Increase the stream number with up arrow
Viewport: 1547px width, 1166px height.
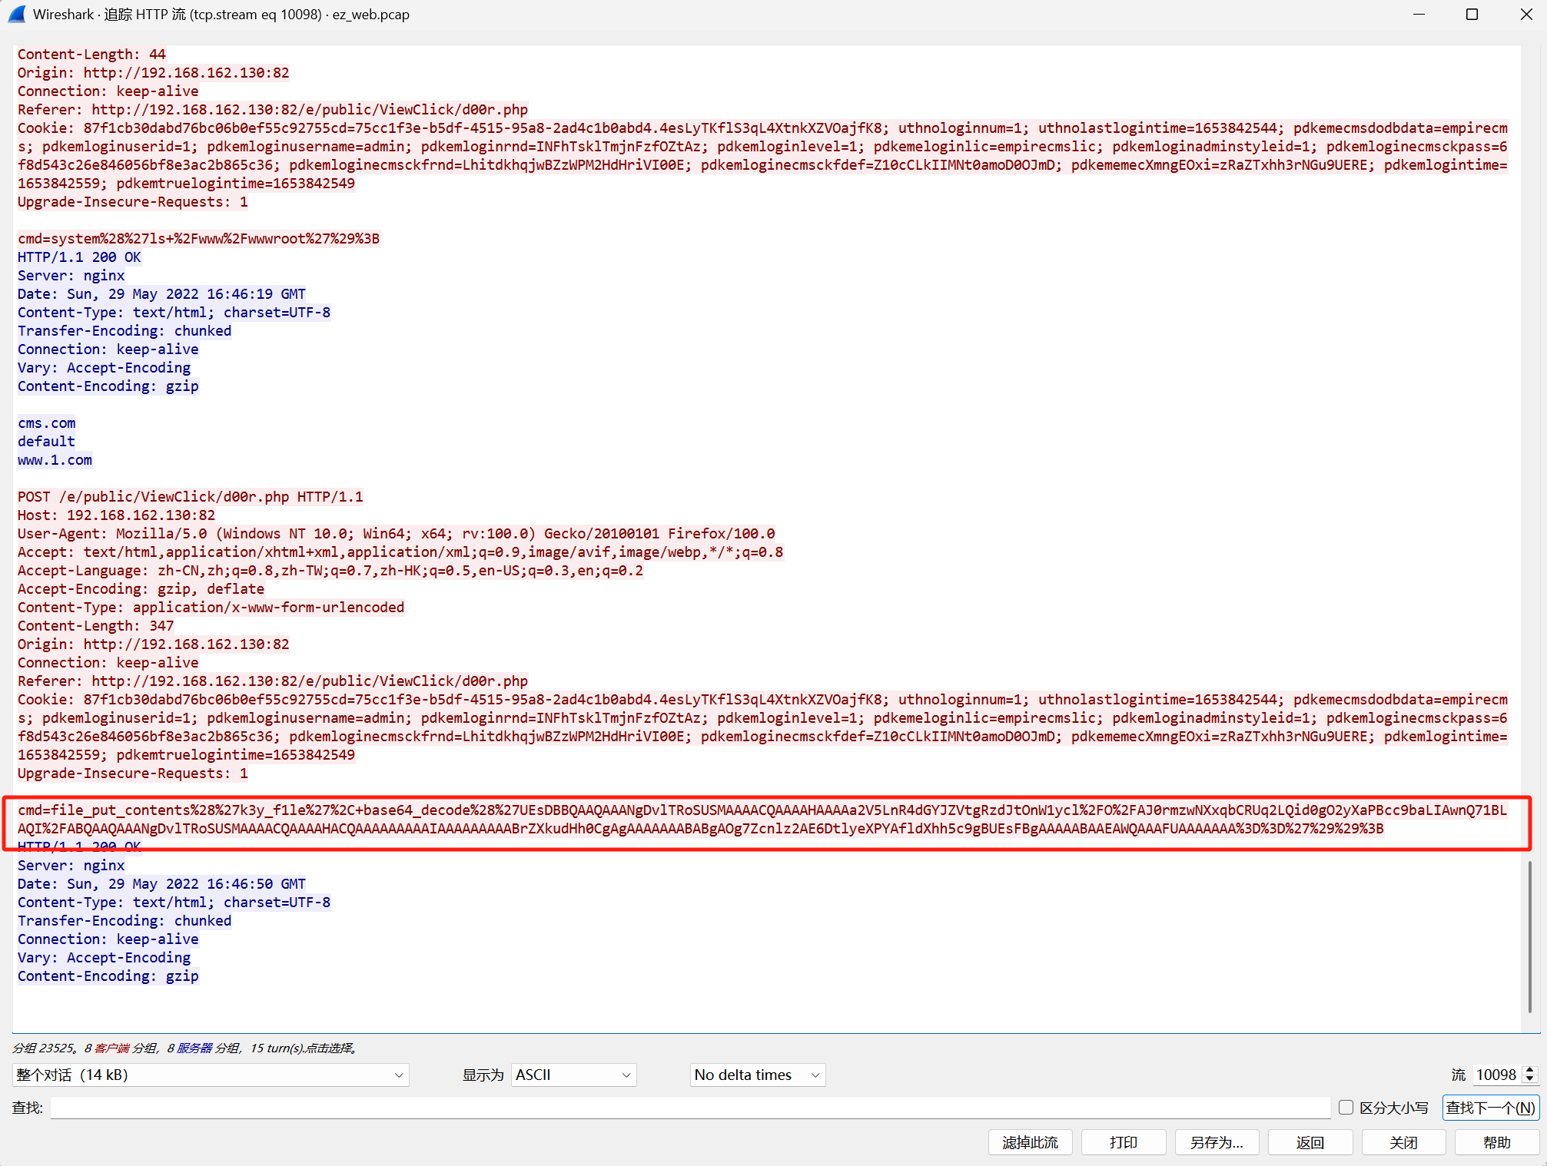1530,1070
